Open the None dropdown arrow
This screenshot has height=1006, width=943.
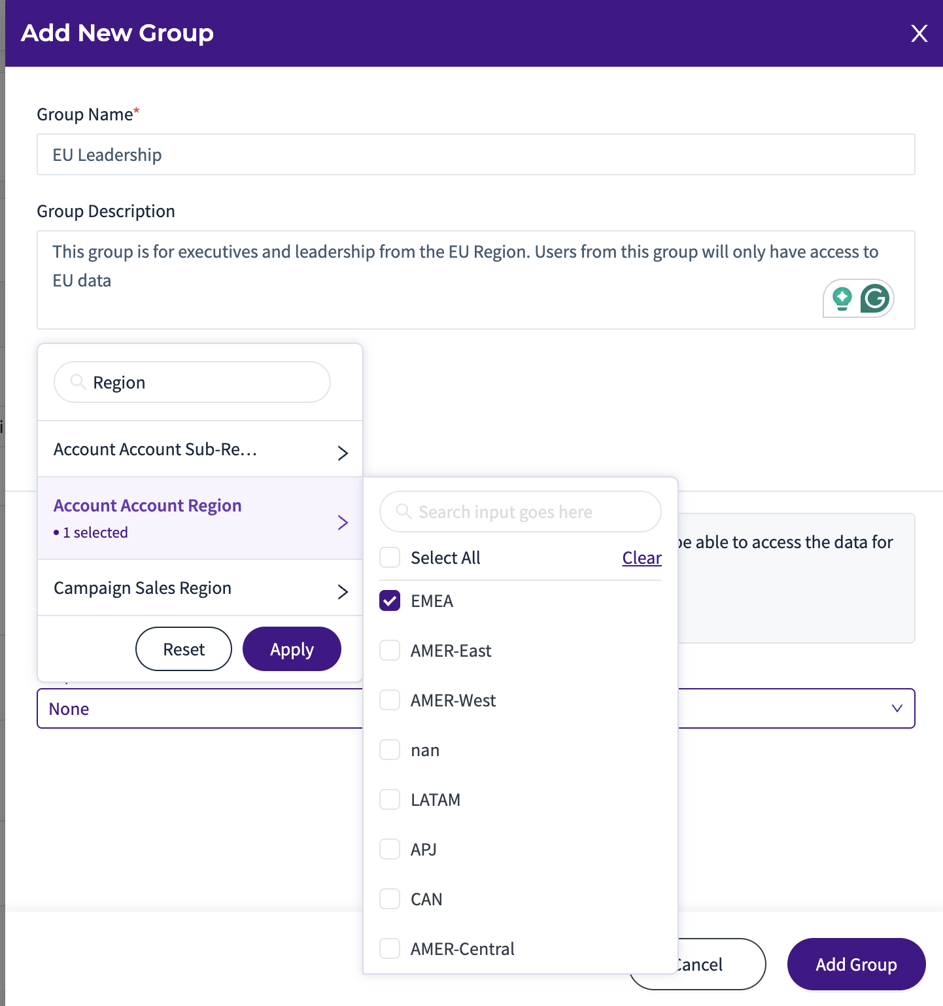click(x=897, y=708)
